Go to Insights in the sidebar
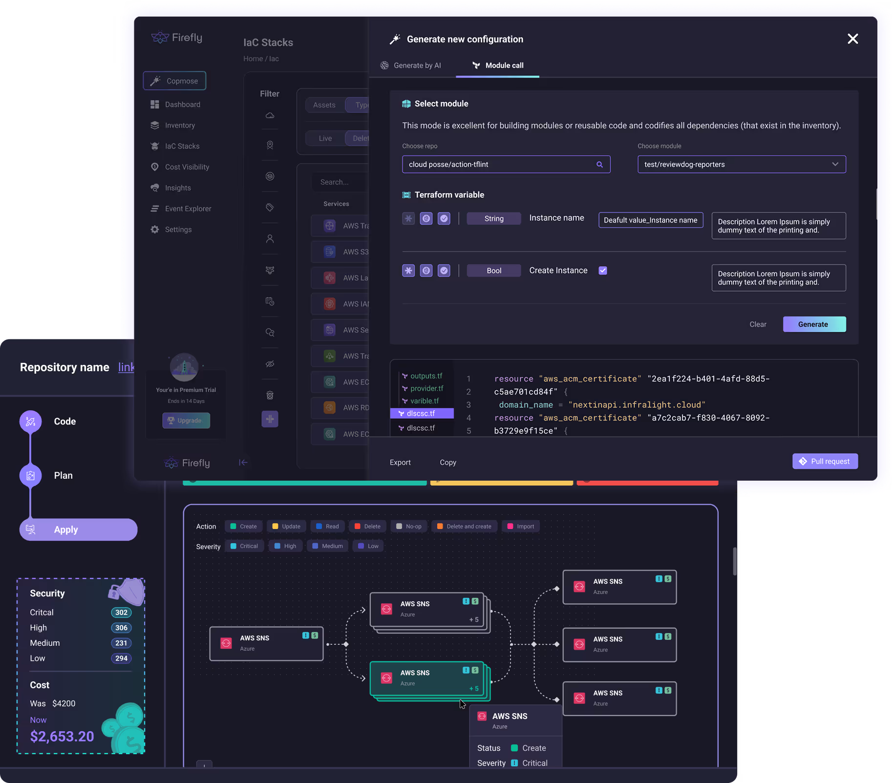Viewport: 894px width, 783px height. click(x=171, y=188)
